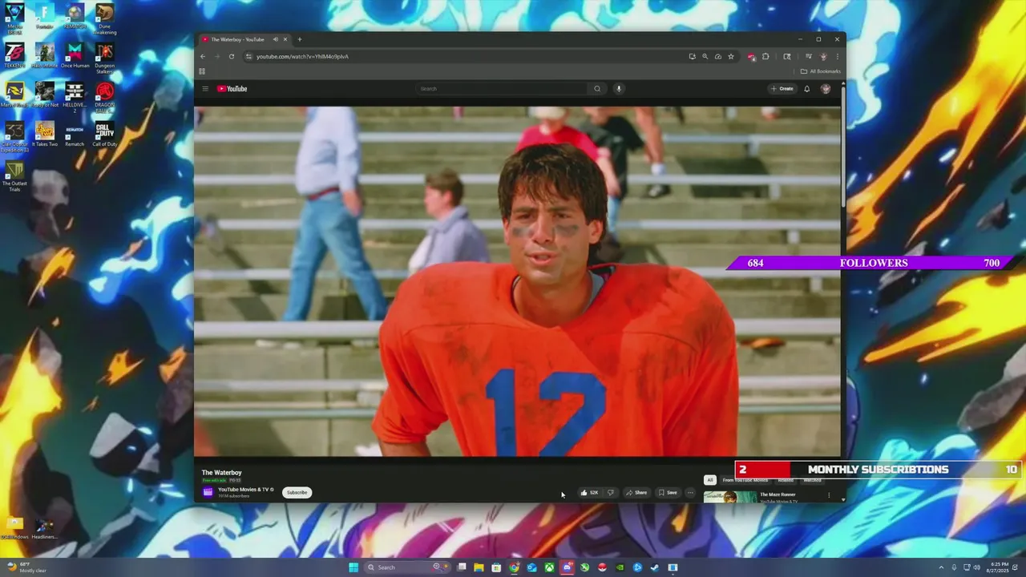
Task: Bookmark this page with the star icon
Action: coord(731,56)
